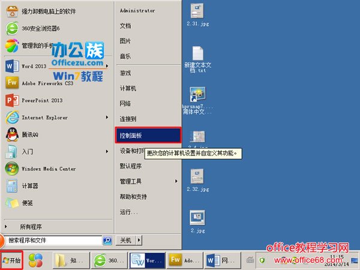Open the 计算器 calculator icon
The height and width of the screenshot is (270, 360).
(x=12, y=186)
